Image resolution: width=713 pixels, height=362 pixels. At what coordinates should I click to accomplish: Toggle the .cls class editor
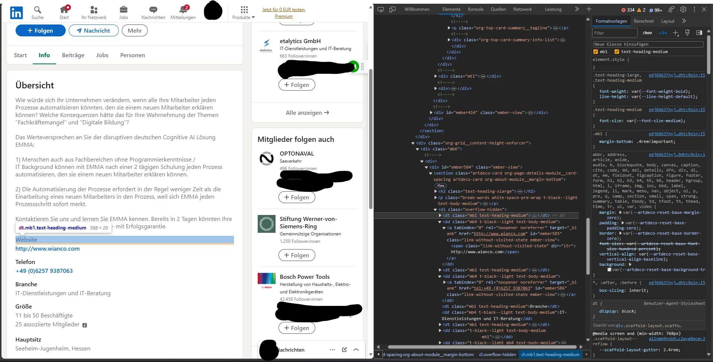(x=662, y=33)
